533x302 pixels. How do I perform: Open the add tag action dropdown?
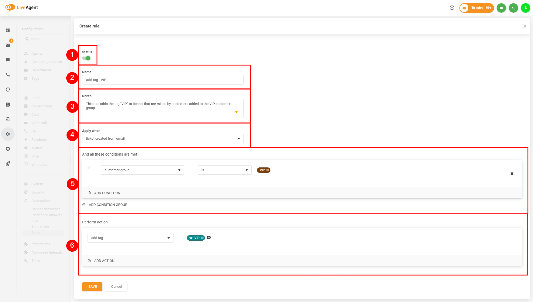130,238
